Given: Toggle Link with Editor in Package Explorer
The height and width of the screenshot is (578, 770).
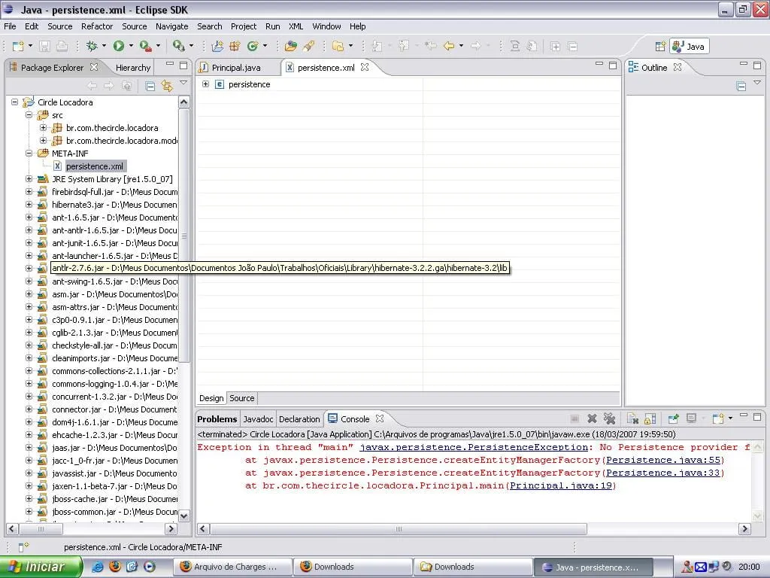Looking at the screenshot, I should (x=167, y=86).
